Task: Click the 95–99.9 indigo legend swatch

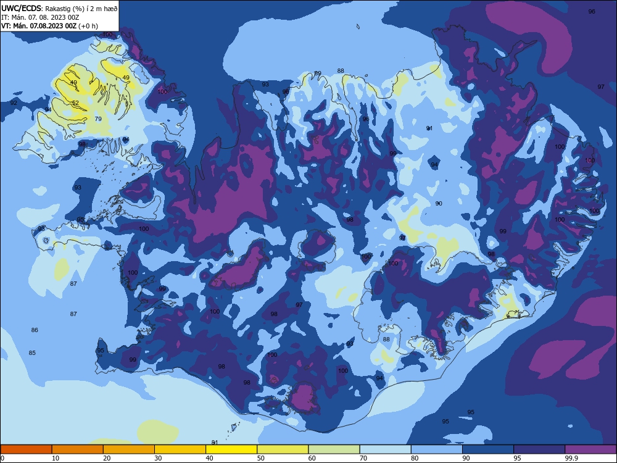Action: coord(539,449)
